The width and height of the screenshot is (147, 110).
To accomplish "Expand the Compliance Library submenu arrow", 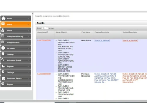I will (x=28, y=36).
